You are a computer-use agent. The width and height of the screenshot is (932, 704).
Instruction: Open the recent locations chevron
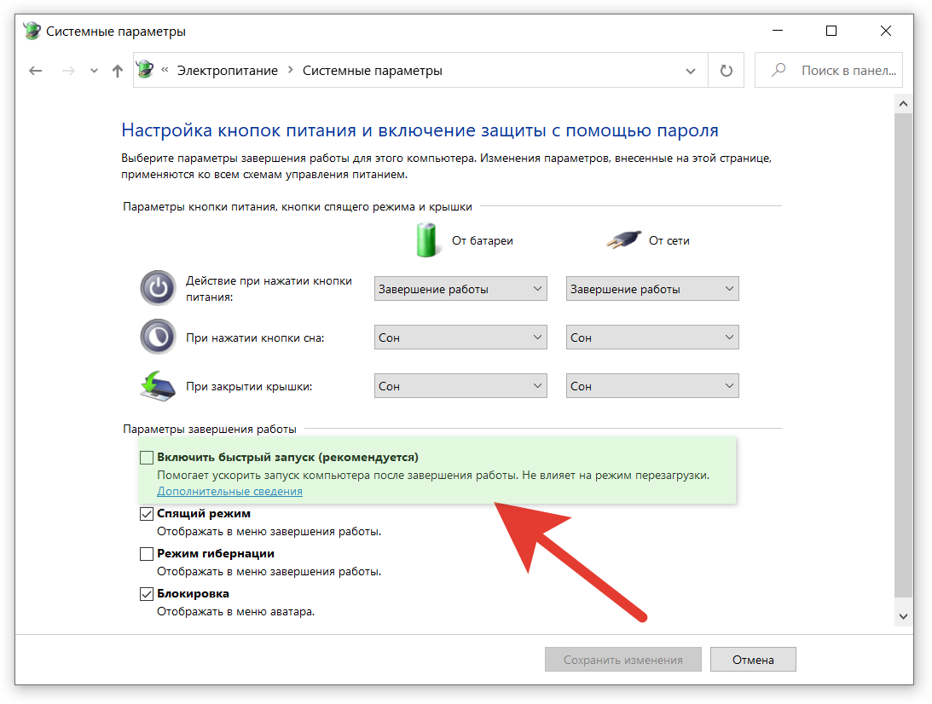pos(94,72)
